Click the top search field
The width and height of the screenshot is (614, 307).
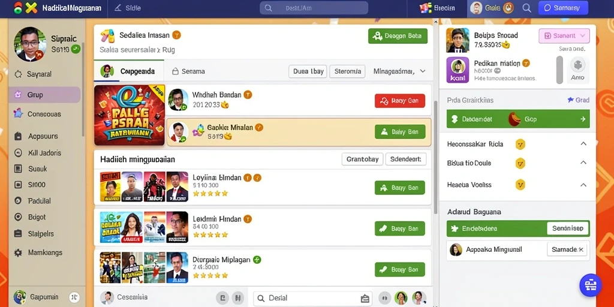pos(314,8)
